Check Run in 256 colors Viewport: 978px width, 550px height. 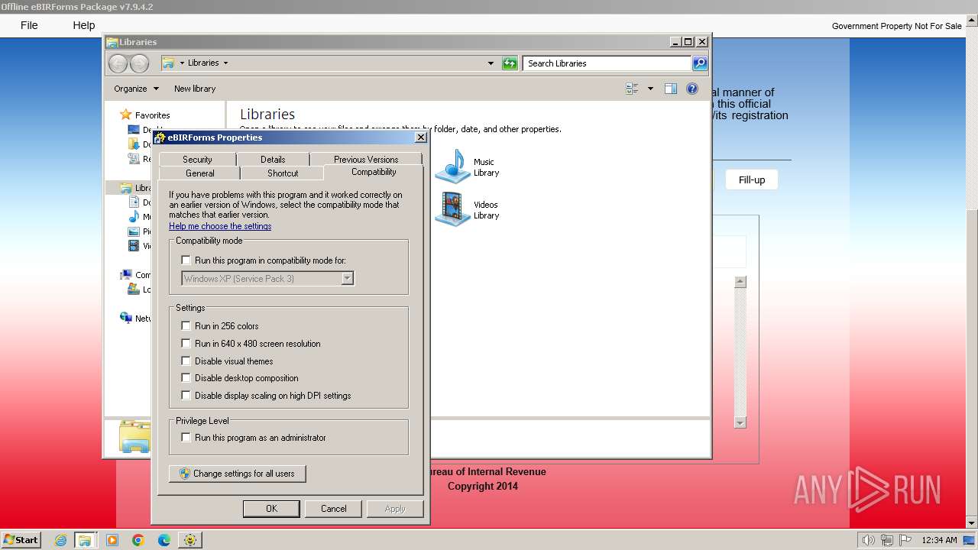tap(186, 326)
